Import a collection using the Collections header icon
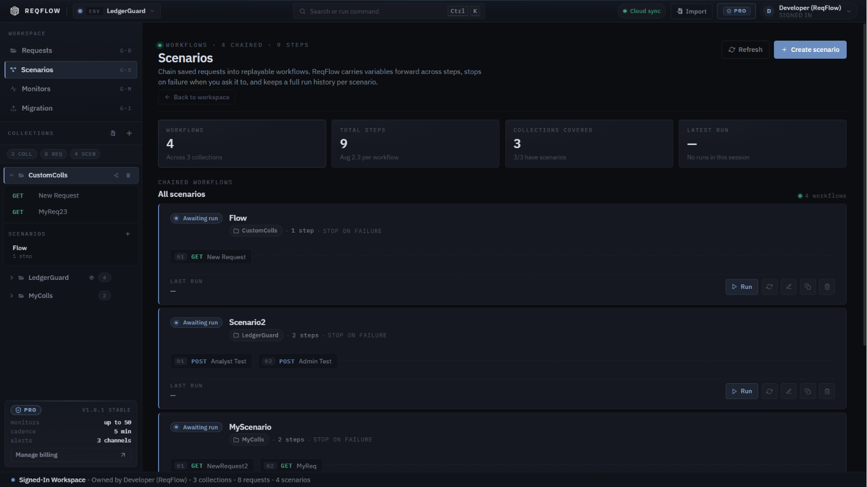The width and height of the screenshot is (867, 487). tap(113, 133)
